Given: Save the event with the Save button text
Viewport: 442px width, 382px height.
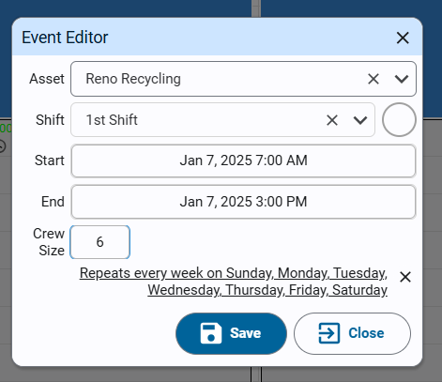Looking at the screenshot, I should pyautogui.click(x=245, y=333).
